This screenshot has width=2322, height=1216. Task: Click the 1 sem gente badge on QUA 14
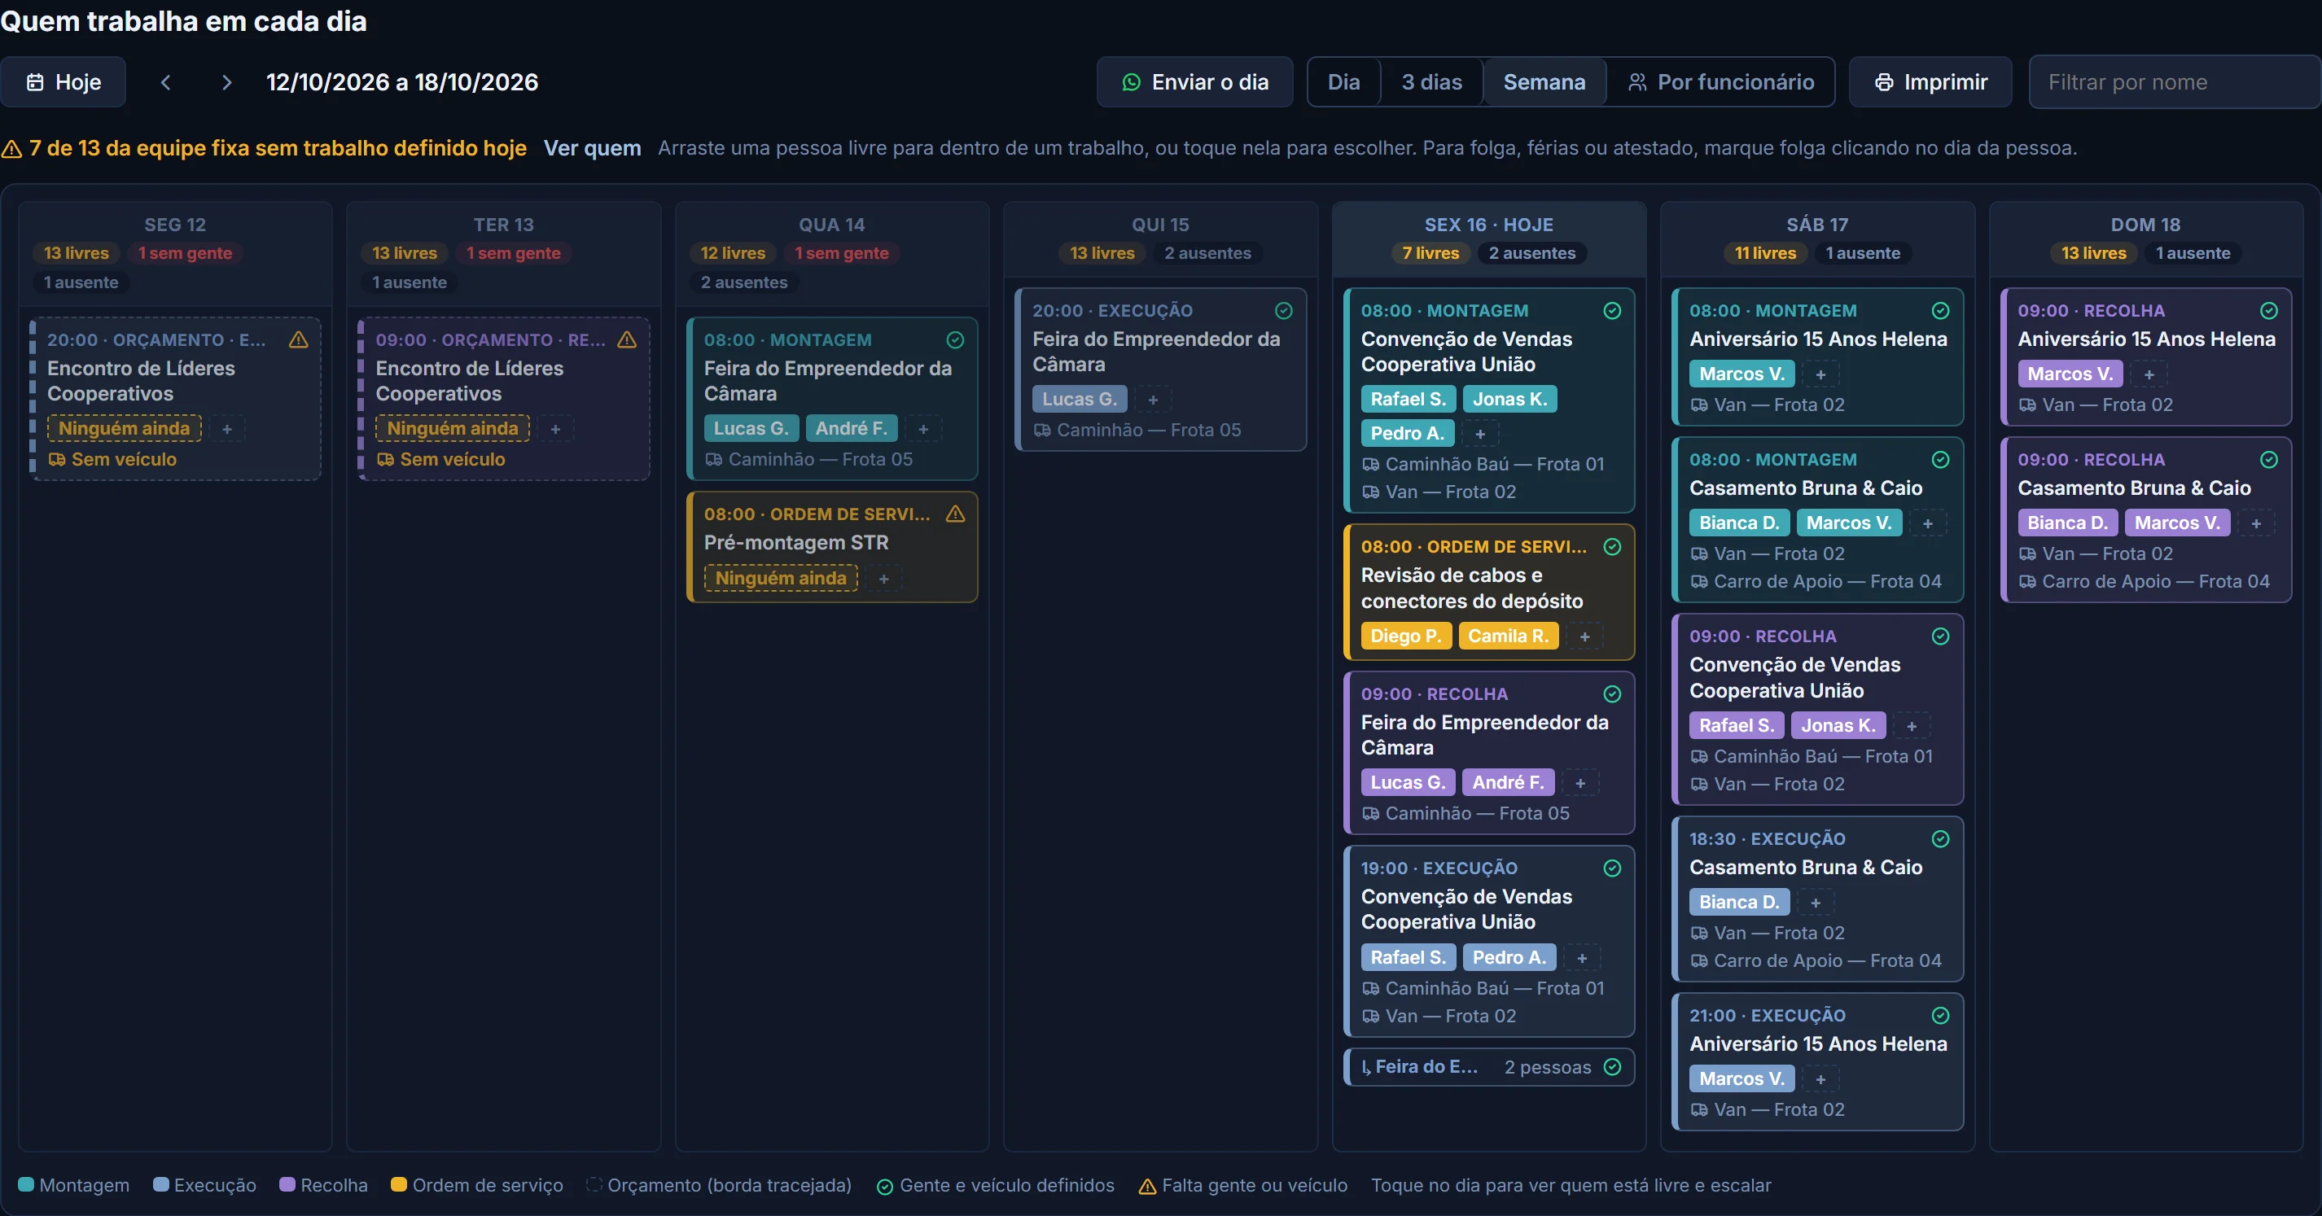841,253
